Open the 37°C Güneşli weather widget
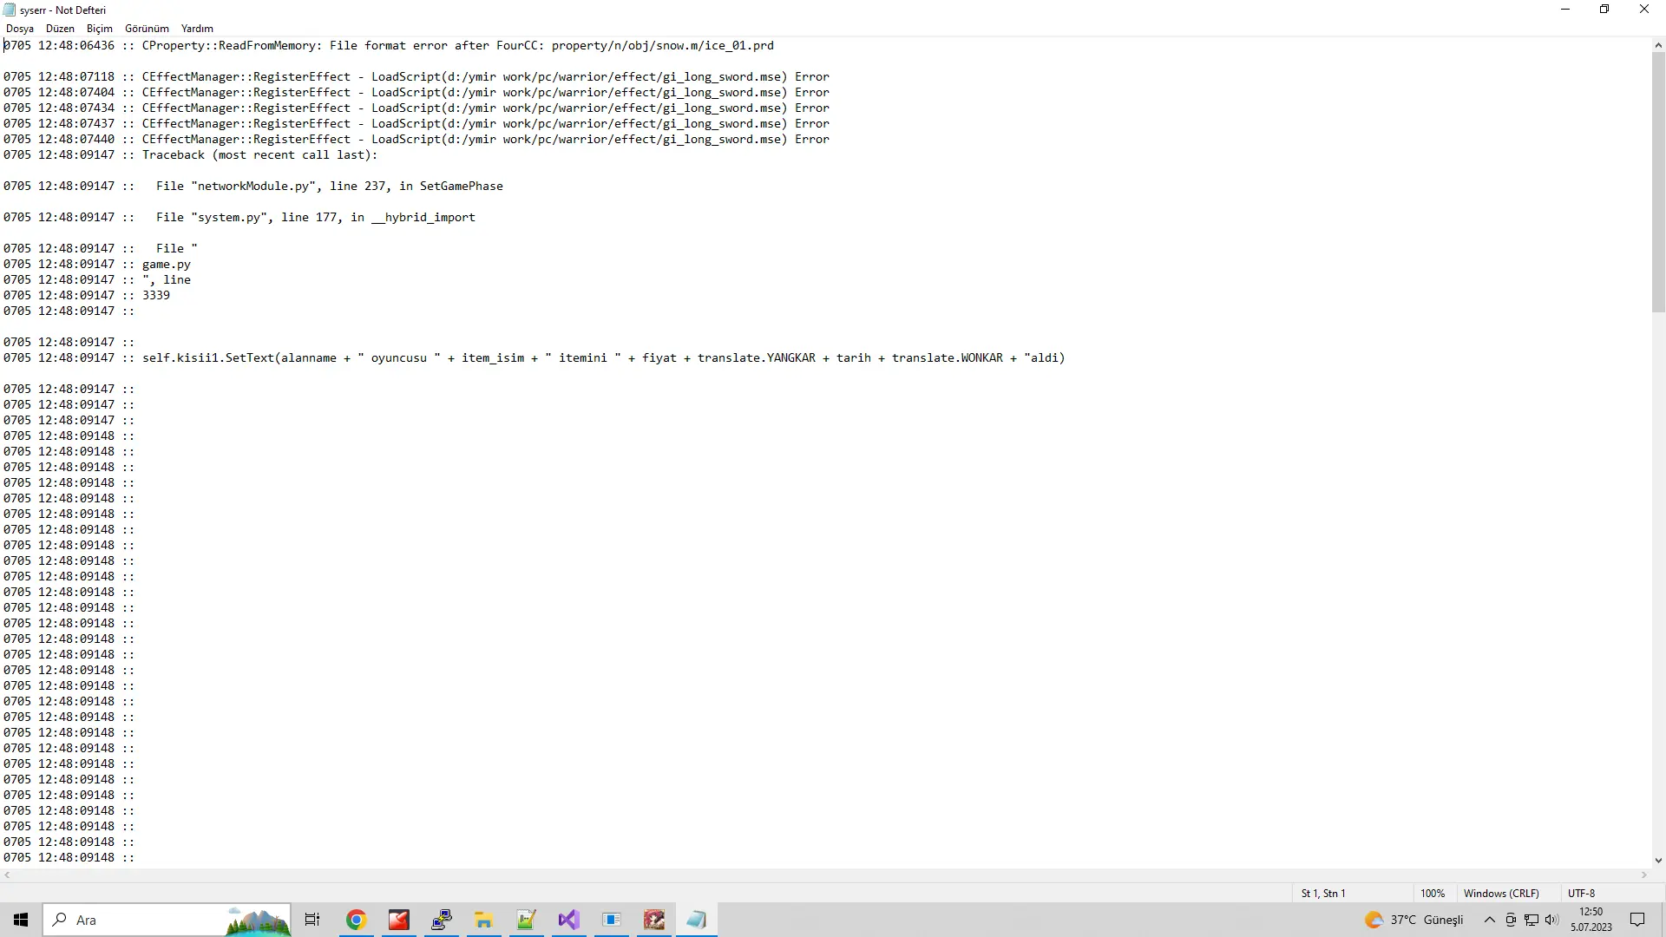Screen dimensions: 1666x937 pos(1413,920)
